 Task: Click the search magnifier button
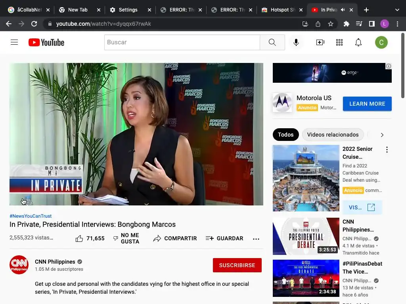272,42
